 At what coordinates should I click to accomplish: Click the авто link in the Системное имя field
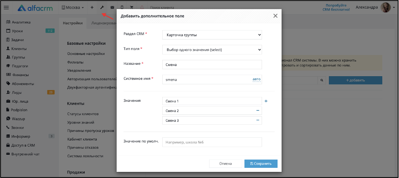click(256, 79)
